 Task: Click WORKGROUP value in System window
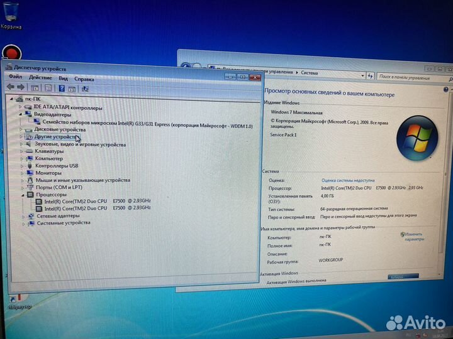click(x=331, y=260)
